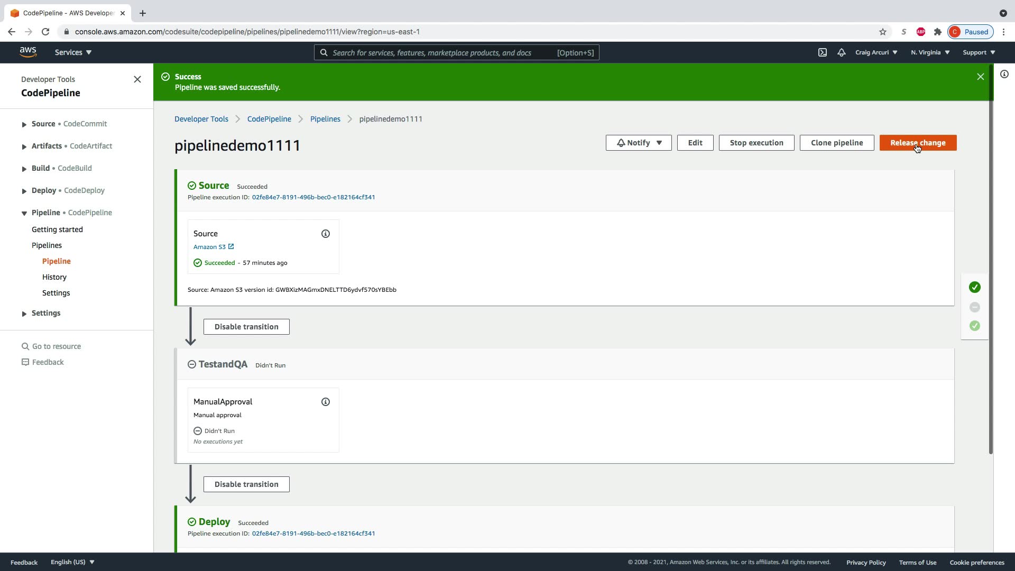Expand Source CodeCommit tree section

[24, 124]
